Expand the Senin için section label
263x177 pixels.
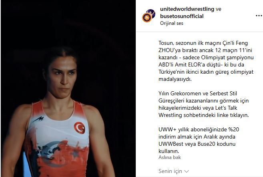tap(170, 171)
